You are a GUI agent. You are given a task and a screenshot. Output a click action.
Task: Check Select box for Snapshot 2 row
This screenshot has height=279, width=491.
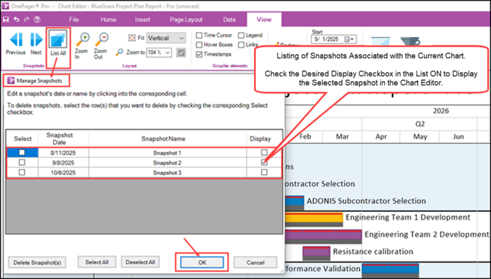coord(22,162)
